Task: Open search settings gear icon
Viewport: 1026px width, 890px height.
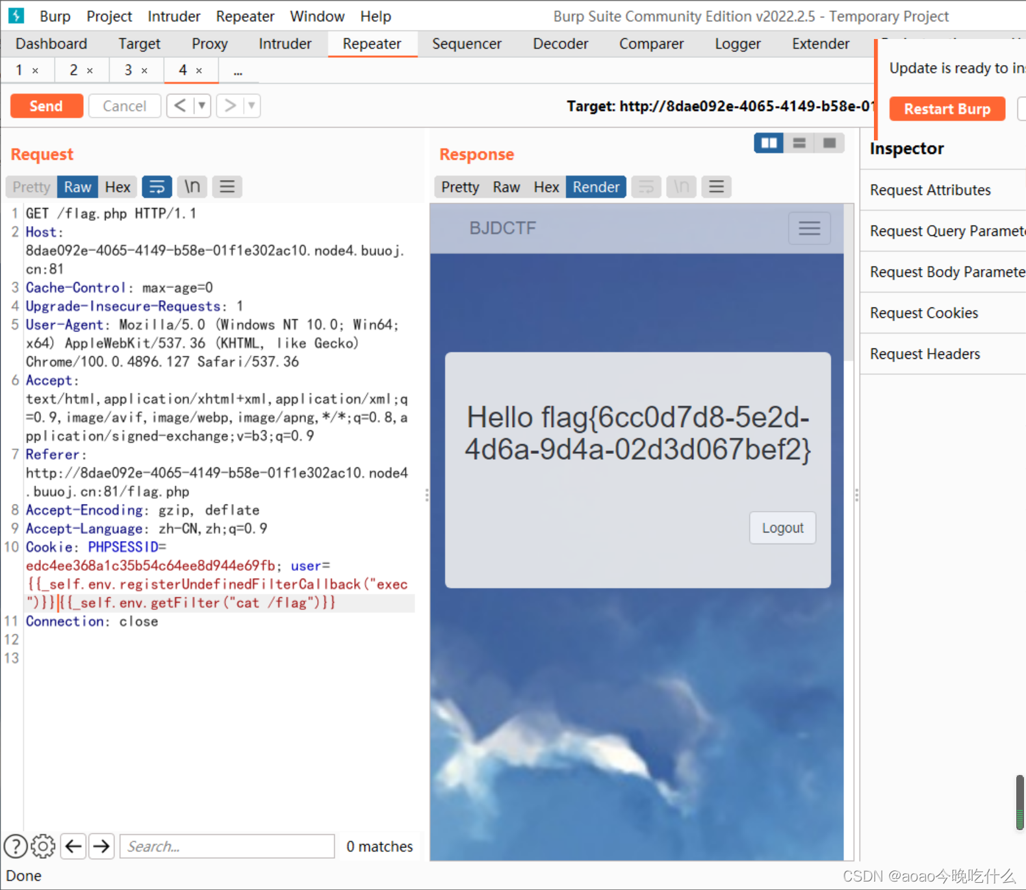Action: [44, 846]
